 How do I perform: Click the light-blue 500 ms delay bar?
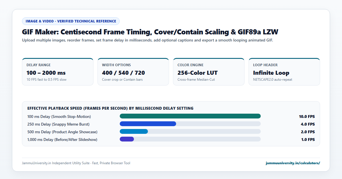click(x=134, y=131)
